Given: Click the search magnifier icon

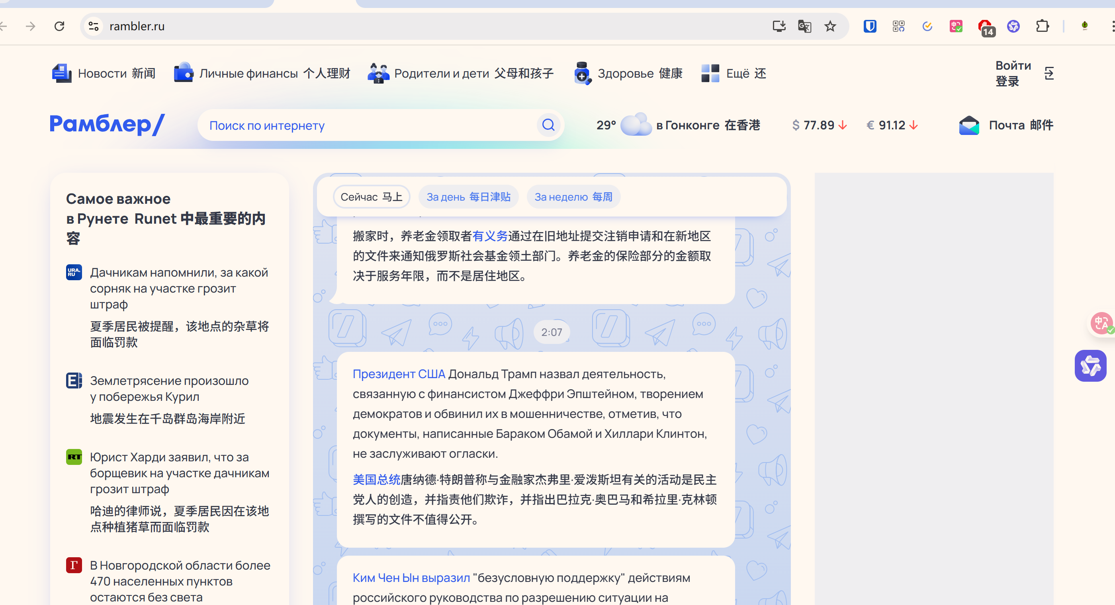Looking at the screenshot, I should pyautogui.click(x=548, y=125).
